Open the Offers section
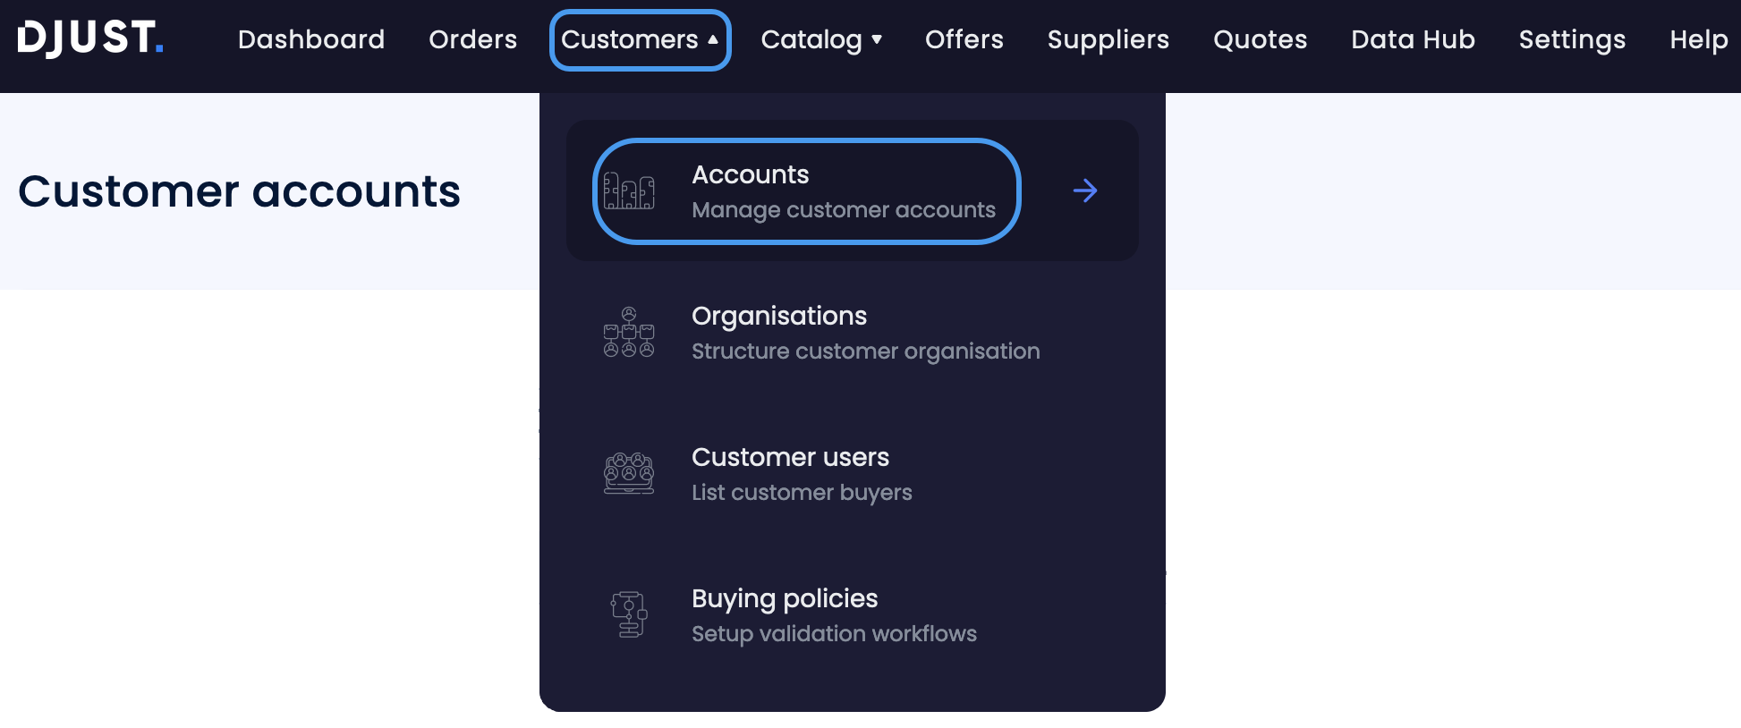Image resolution: width=1741 pixels, height=728 pixels. (x=964, y=39)
